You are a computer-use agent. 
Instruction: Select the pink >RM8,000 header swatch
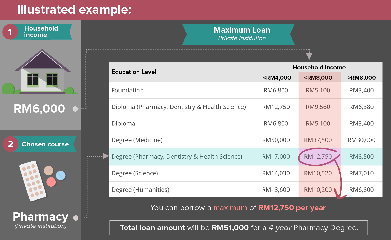pyautogui.click(x=362, y=77)
